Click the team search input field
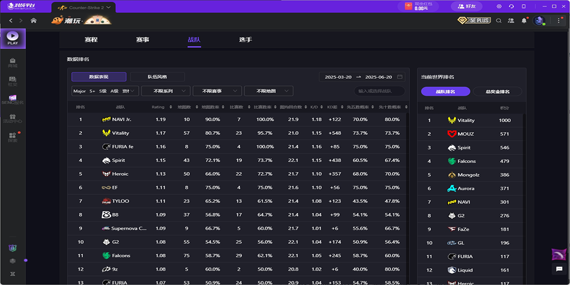Viewport: 570px width, 285px height. 380,91
